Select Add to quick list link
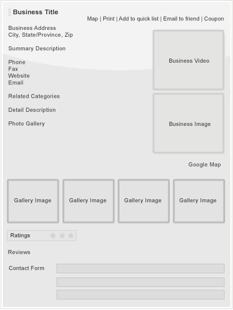 click(139, 19)
